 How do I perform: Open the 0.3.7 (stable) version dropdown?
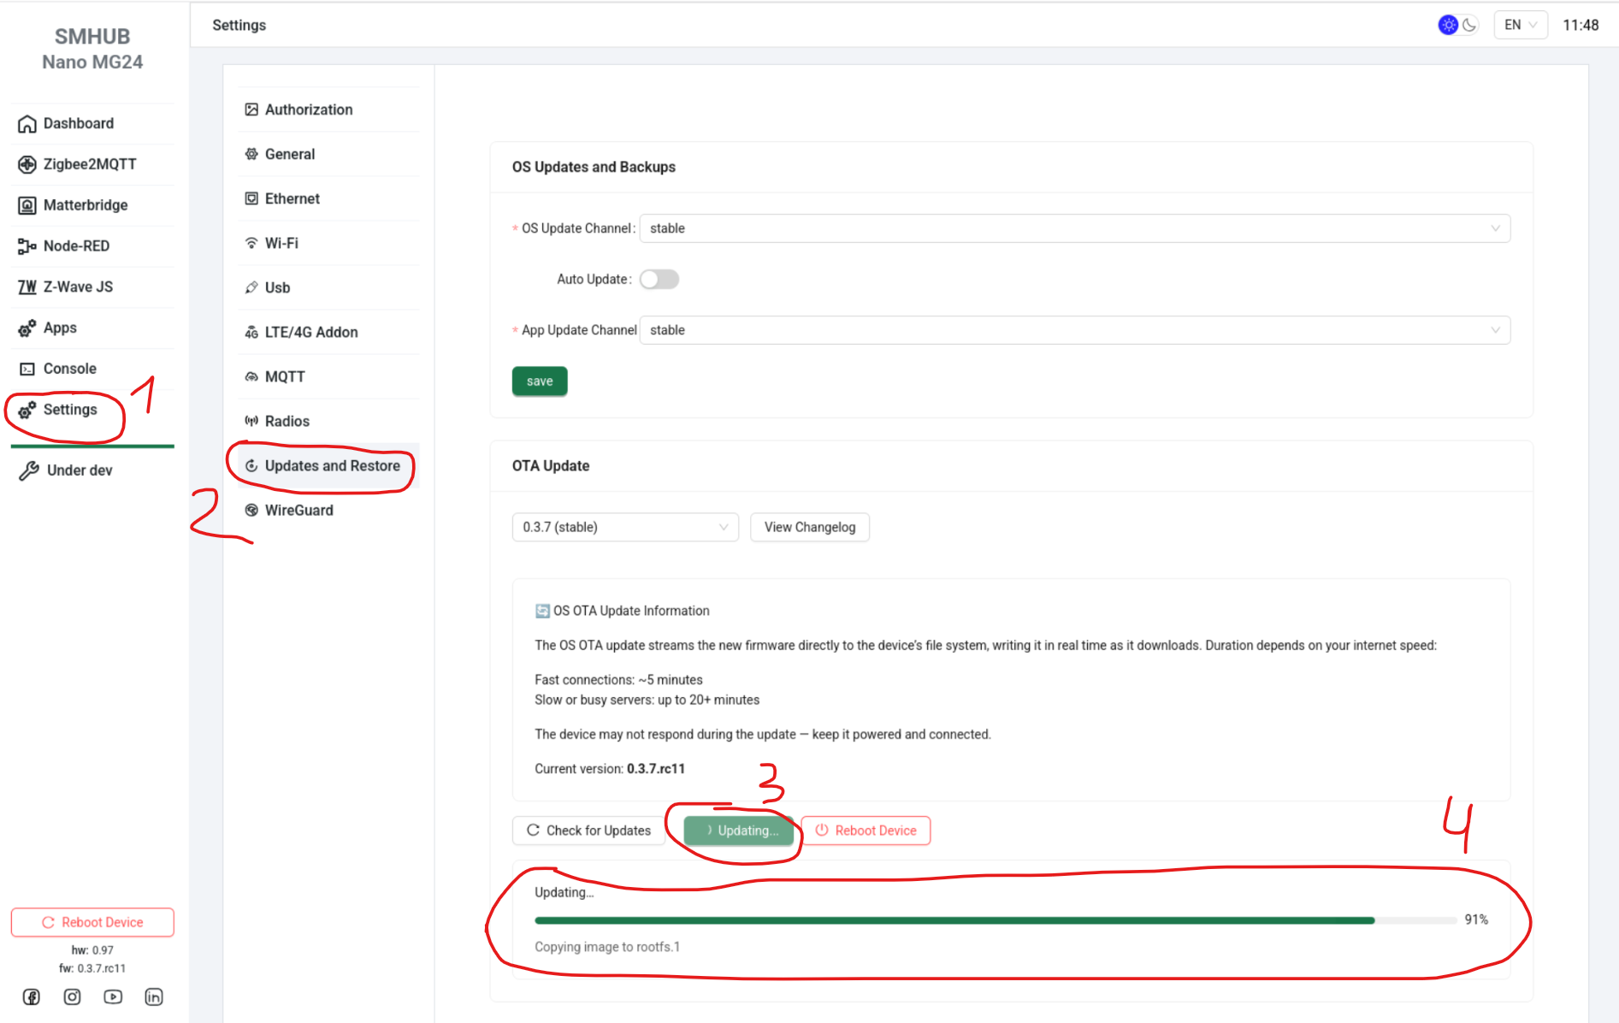624,527
